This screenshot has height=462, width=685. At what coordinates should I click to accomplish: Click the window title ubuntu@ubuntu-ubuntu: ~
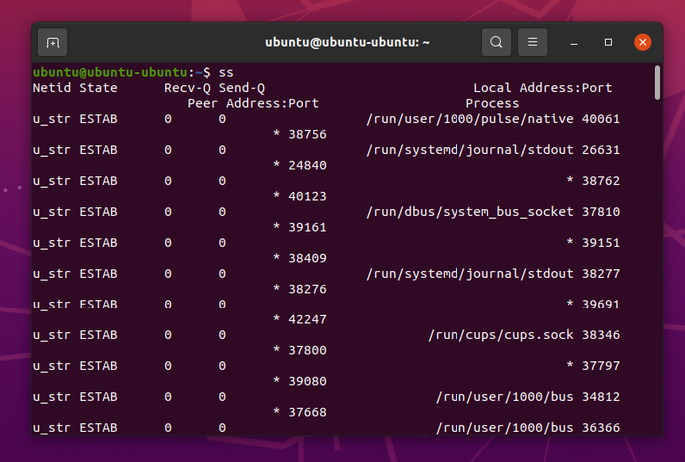(348, 42)
